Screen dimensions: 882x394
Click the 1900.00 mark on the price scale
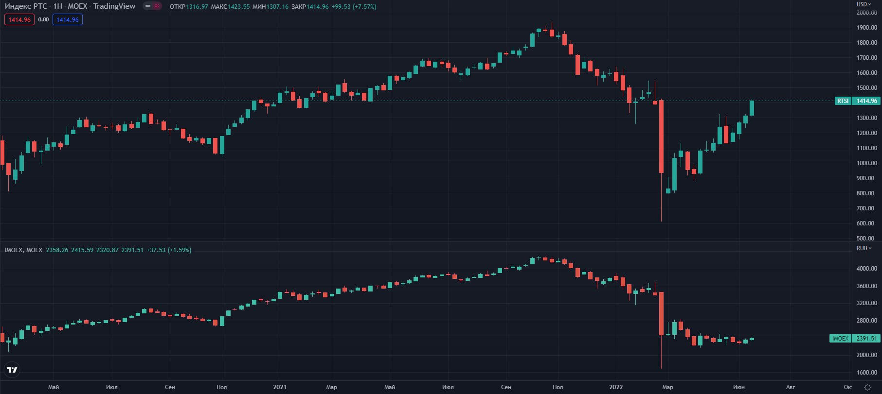(867, 28)
